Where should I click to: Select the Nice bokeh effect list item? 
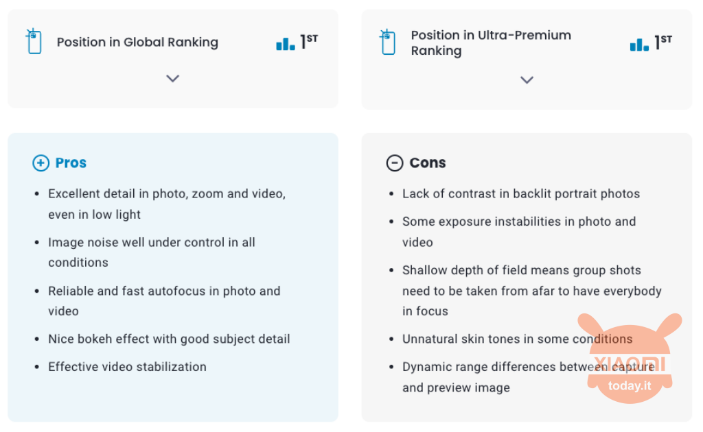pos(169,339)
